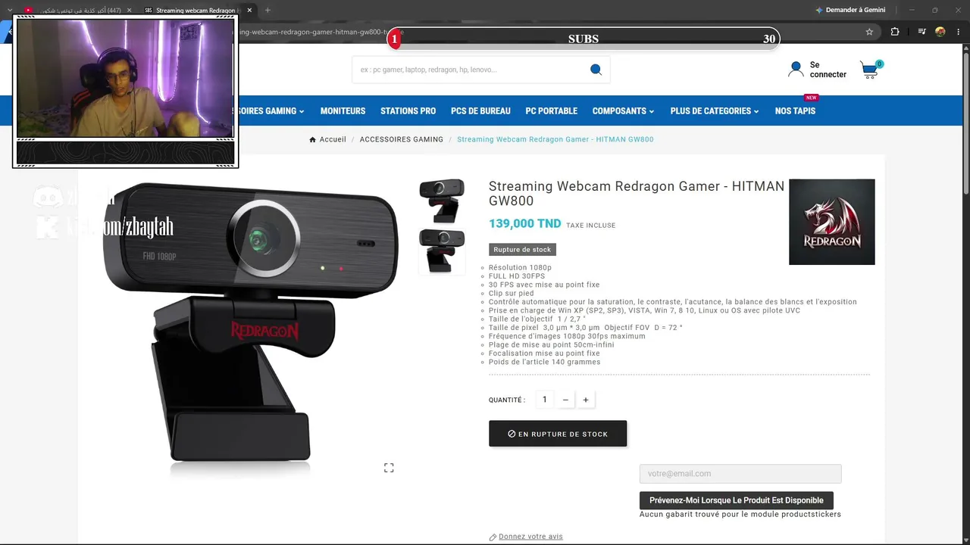
Task: Decrease quantity with minus button
Action: click(x=565, y=400)
